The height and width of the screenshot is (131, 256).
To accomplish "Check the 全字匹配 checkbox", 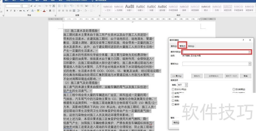I will tap(173, 93).
